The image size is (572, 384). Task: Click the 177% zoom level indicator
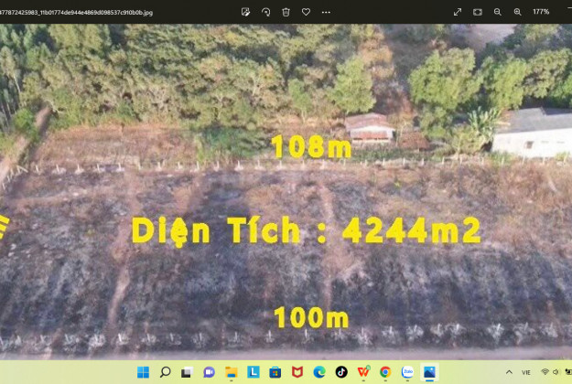[x=541, y=12]
